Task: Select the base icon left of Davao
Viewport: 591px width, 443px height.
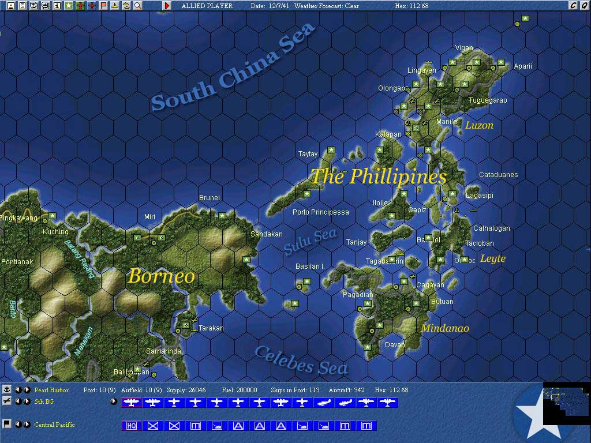Action: 368,347
